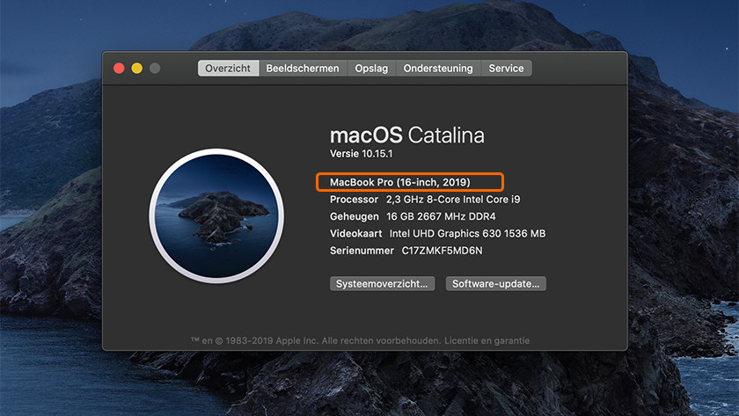Image resolution: width=739 pixels, height=416 pixels.
Task: Minimize window with yellow button
Action: (x=137, y=69)
